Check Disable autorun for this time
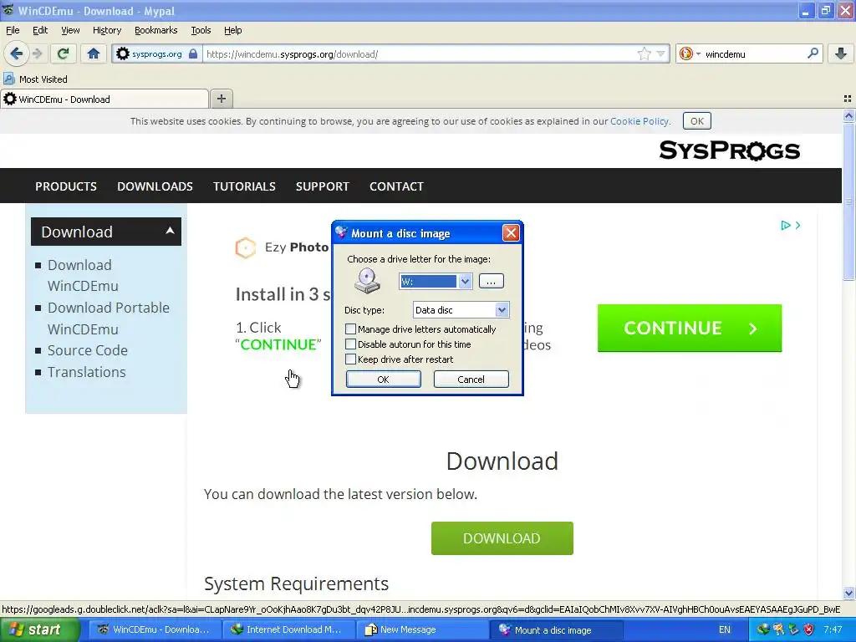Viewport: 856px width, 642px height. (x=350, y=344)
